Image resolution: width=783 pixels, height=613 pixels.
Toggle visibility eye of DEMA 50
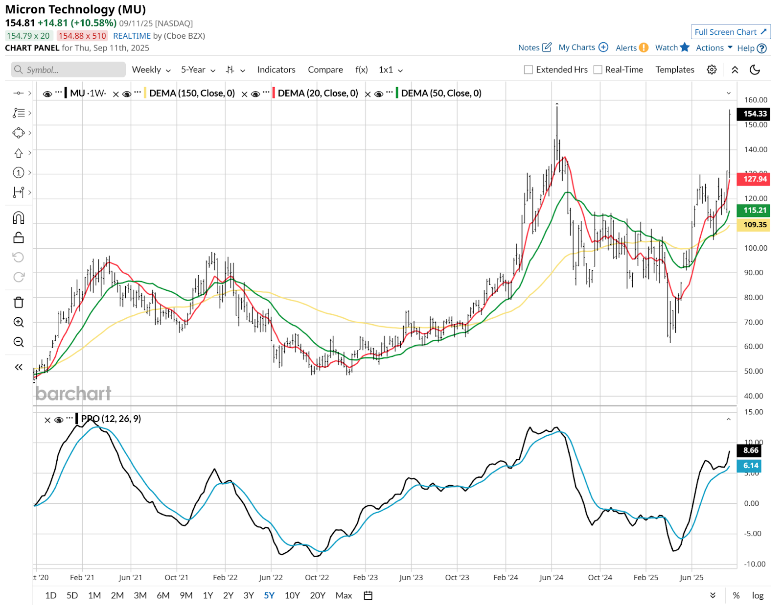[x=379, y=94]
